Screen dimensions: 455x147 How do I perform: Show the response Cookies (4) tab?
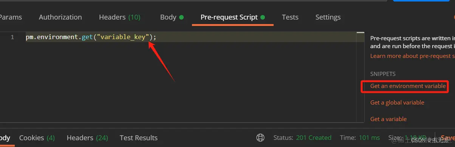37,138
